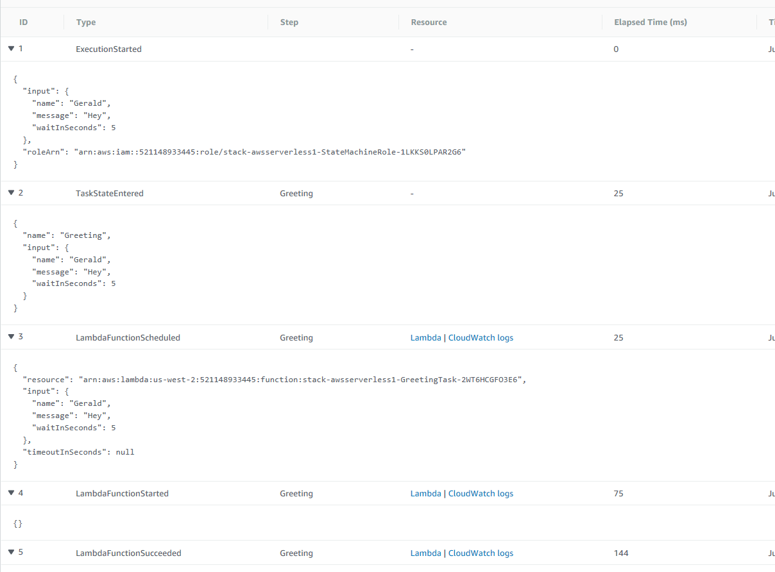
Task: Open CloudWatch logs for LambdaFunctionSucceeded event
Action: 481,553
